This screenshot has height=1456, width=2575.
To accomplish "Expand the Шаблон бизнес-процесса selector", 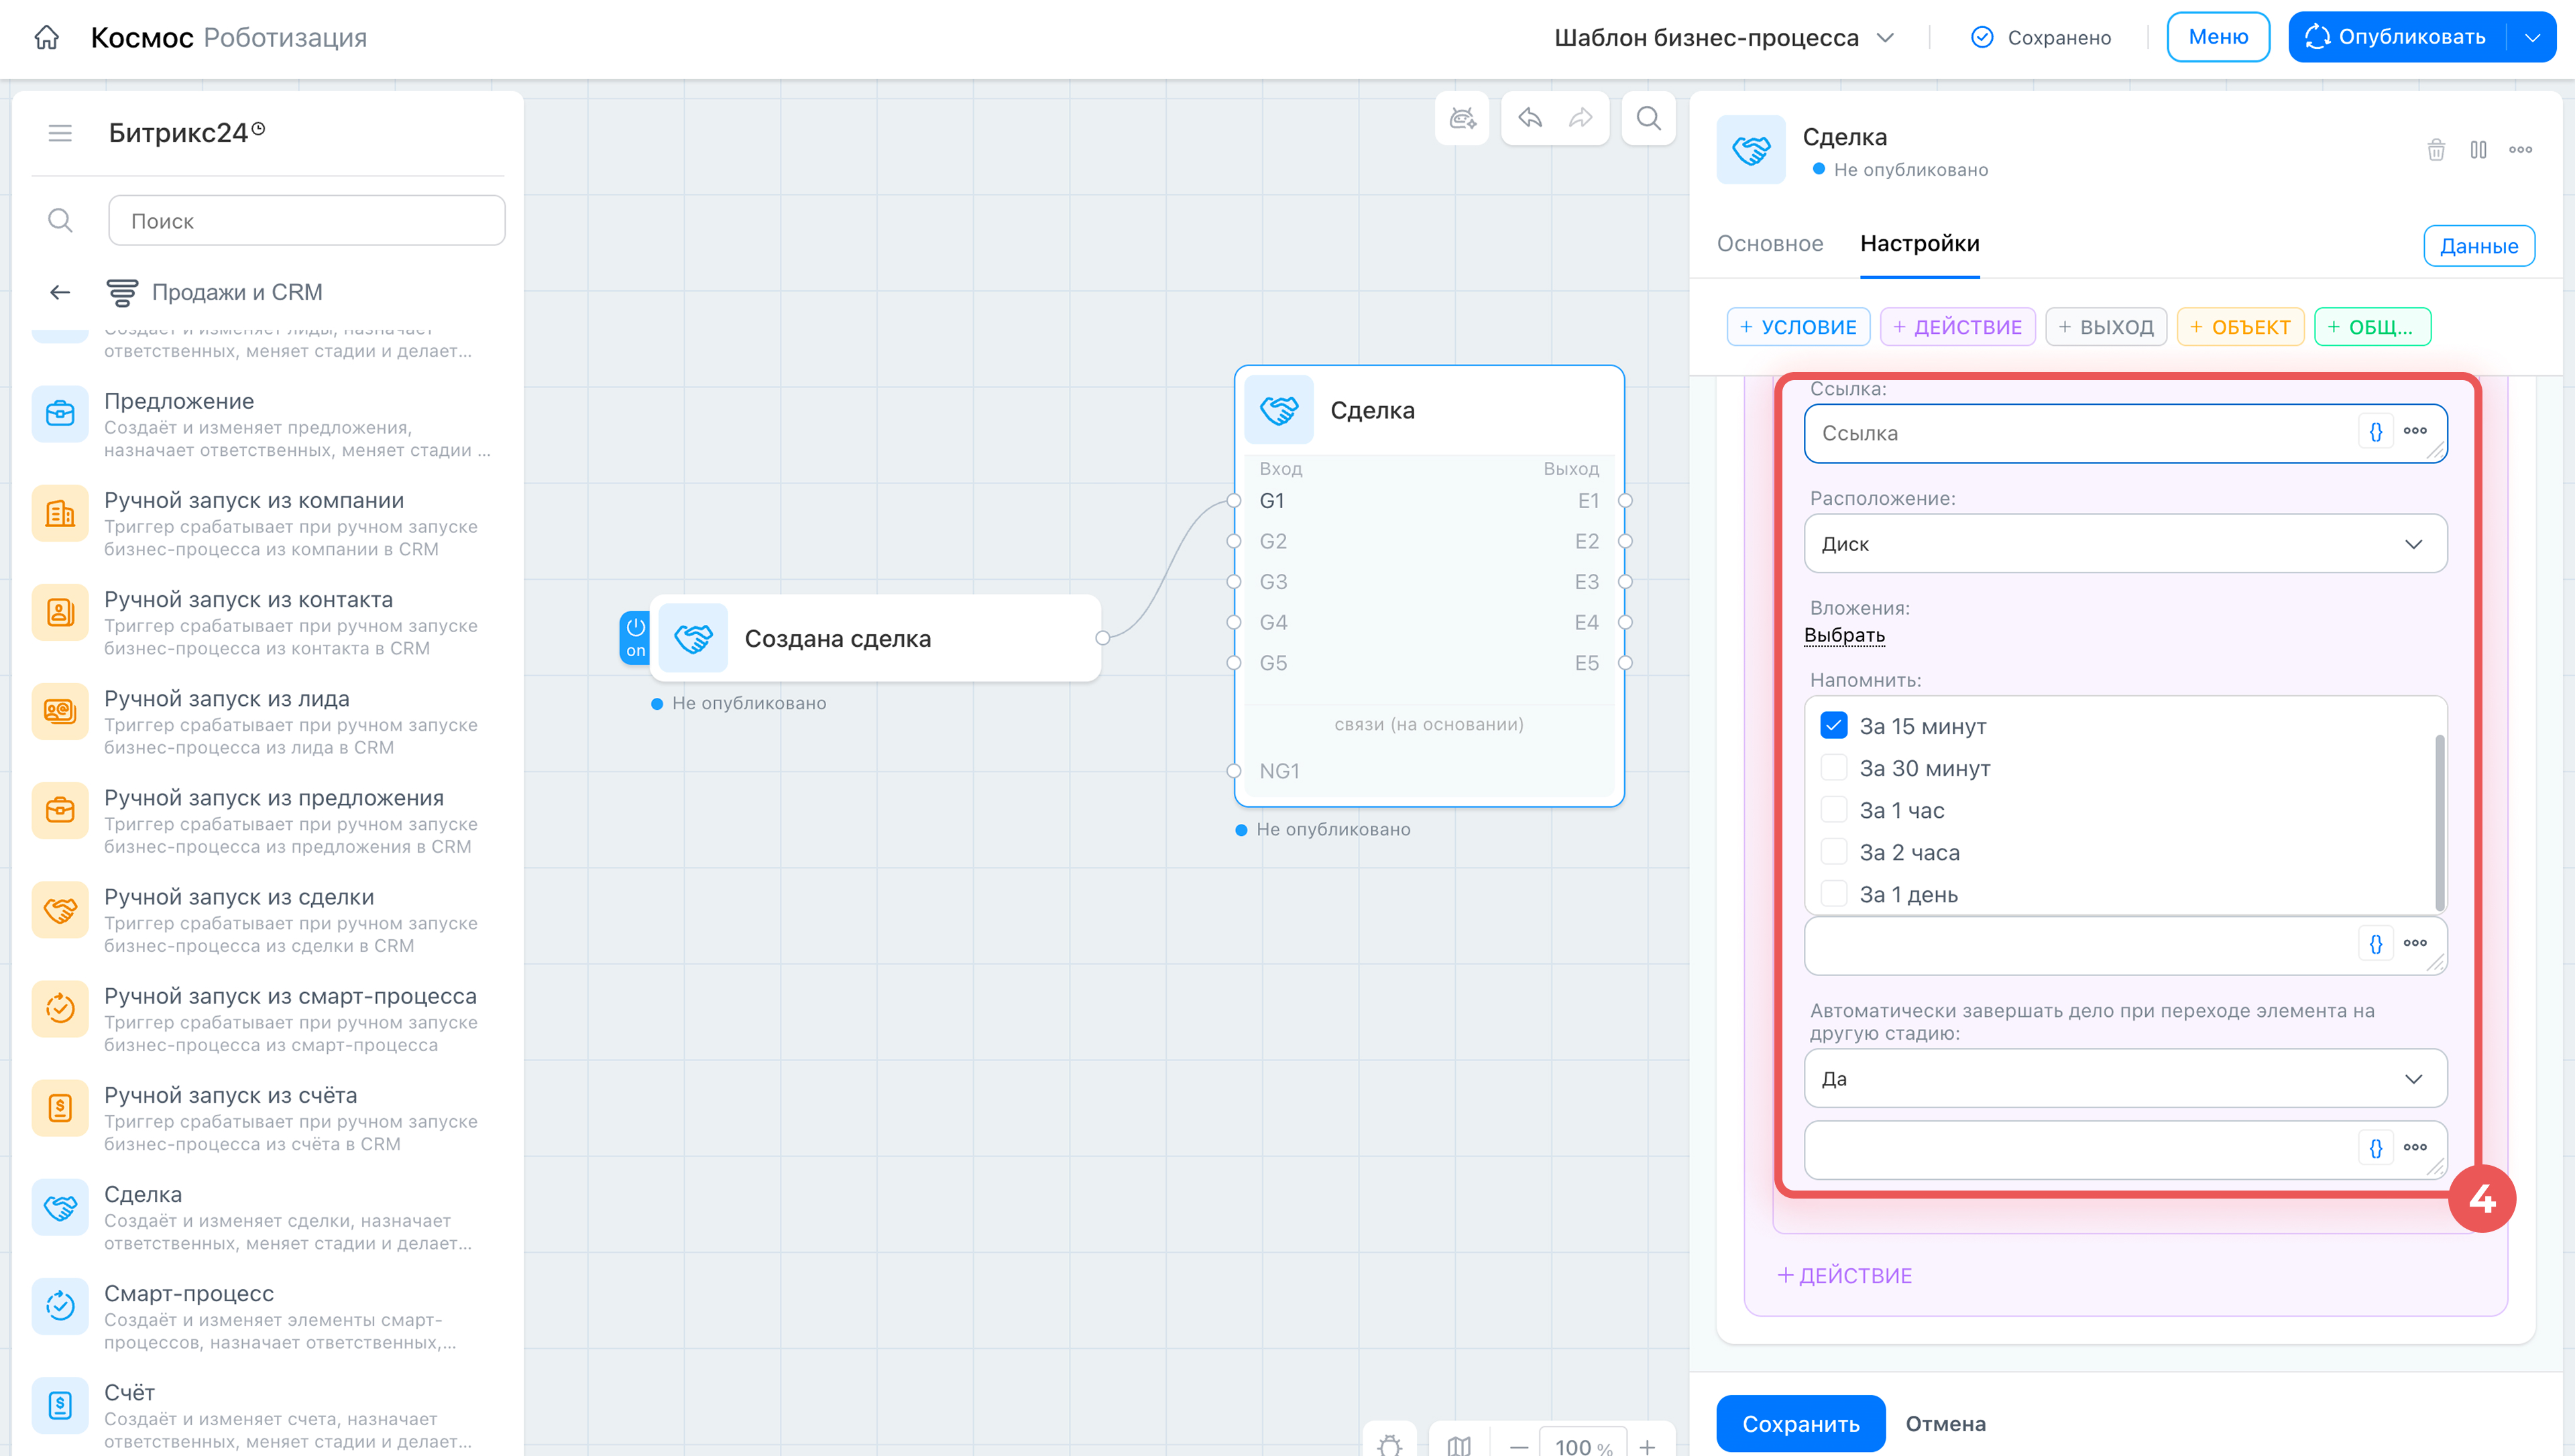I will 1724,38.
